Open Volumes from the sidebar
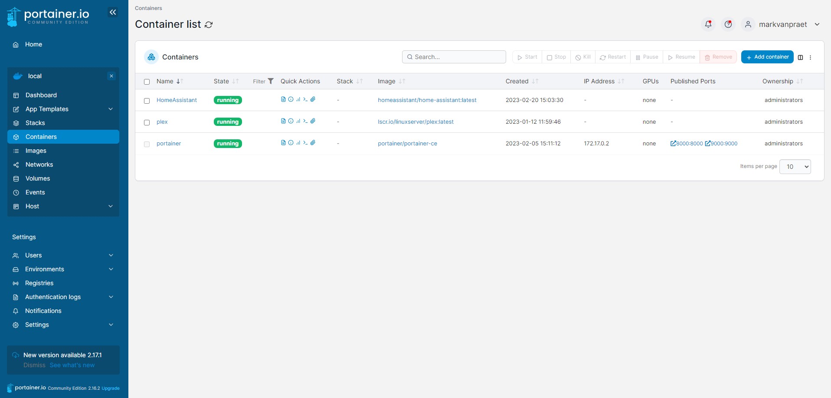 point(38,178)
